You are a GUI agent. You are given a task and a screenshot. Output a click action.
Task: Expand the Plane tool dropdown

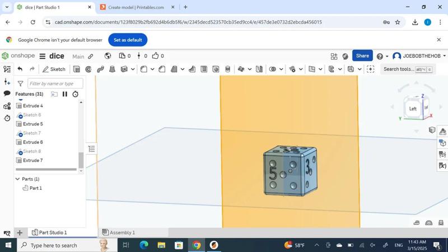pyautogui.click(x=320, y=69)
